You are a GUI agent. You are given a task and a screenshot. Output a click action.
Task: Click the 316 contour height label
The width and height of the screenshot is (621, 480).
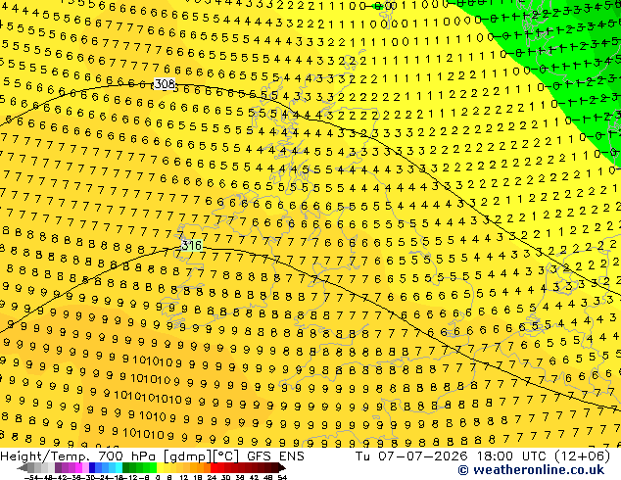click(x=192, y=246)
